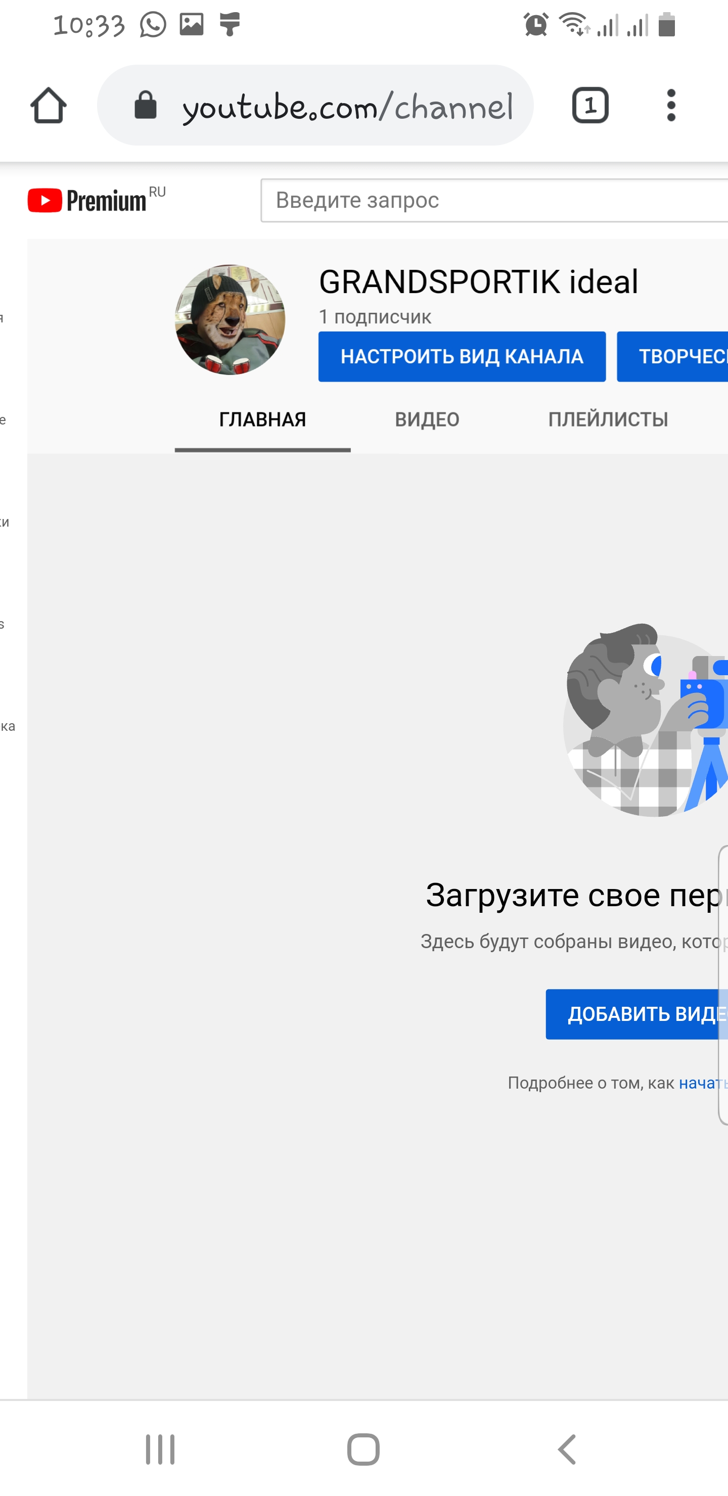Image resolution: width=728 pixels, height=1496 pixels.
Task: Click the camera man illustration
Action: tap(646, 720)
